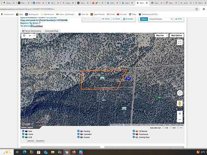207x155 pixels.
Task: Uncheck the Cancelled status checkbox
Action: 78,134
